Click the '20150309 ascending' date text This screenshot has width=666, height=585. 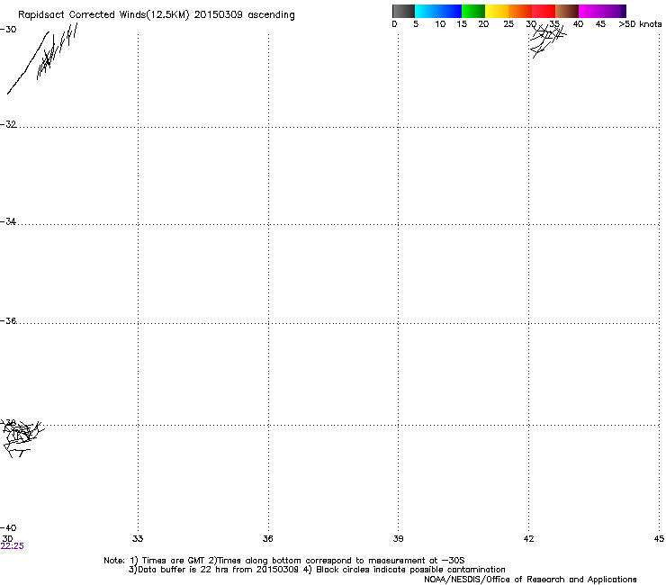coord(244,15)
